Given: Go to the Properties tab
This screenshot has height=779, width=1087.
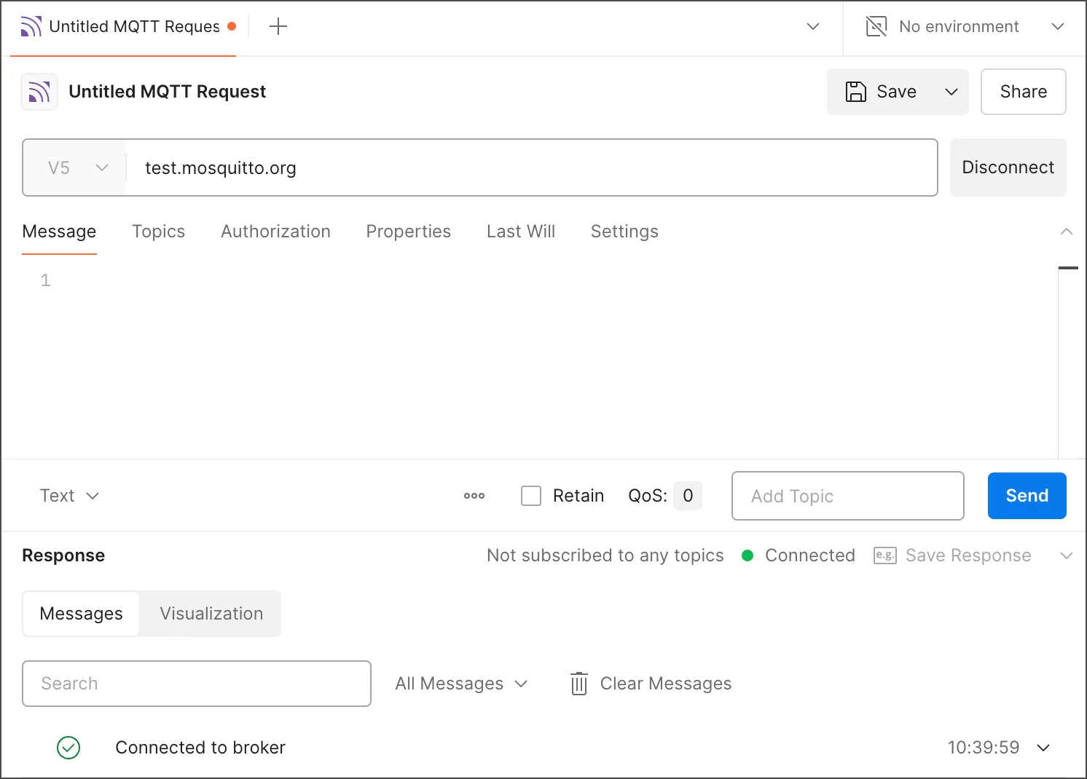Looking at the screenshot, I should tap(408, 232).
